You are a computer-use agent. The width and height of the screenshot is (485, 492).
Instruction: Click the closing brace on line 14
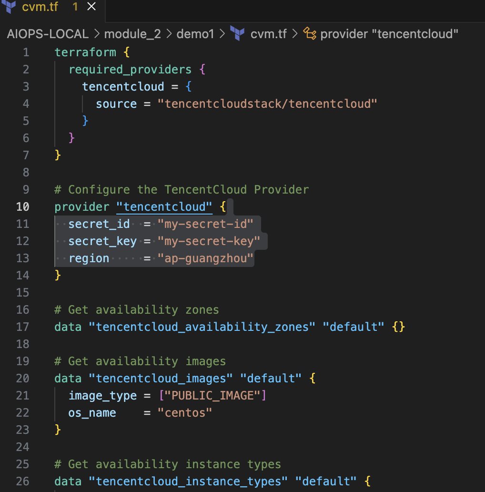click(x=58, y=275)
